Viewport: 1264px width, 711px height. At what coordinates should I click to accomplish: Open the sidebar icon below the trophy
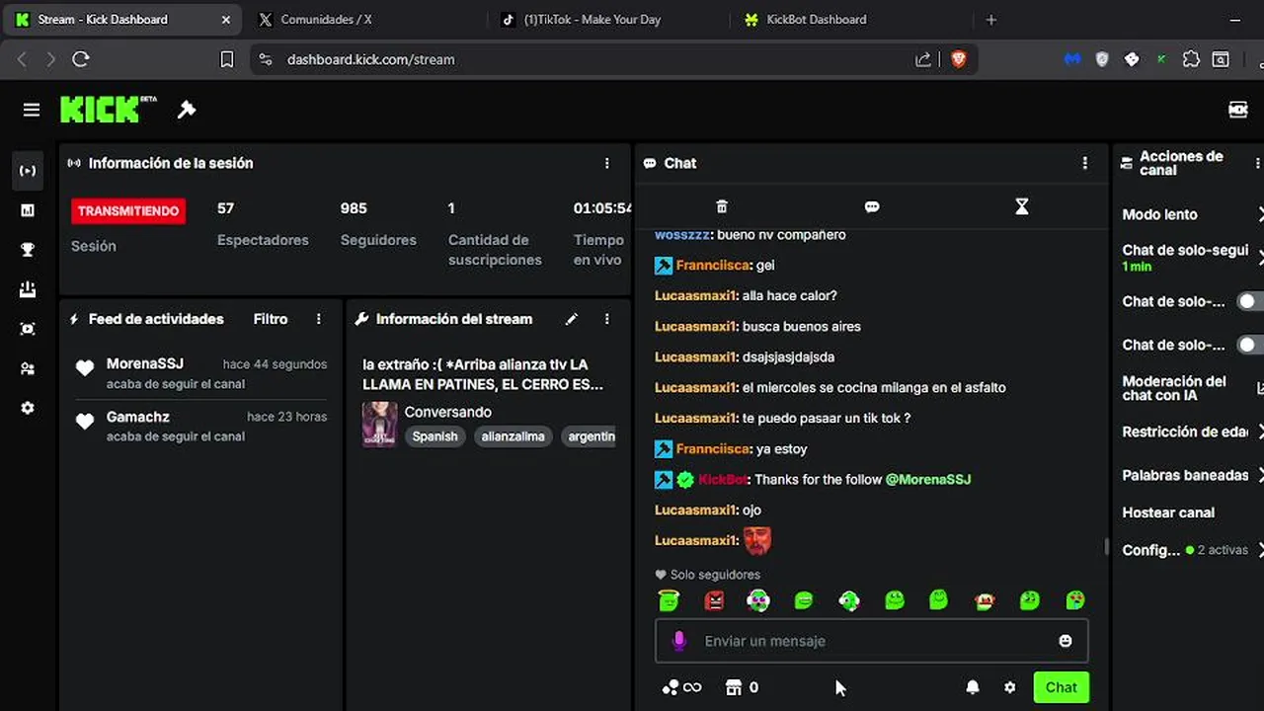pyautogui.click(x=28, y=289)
